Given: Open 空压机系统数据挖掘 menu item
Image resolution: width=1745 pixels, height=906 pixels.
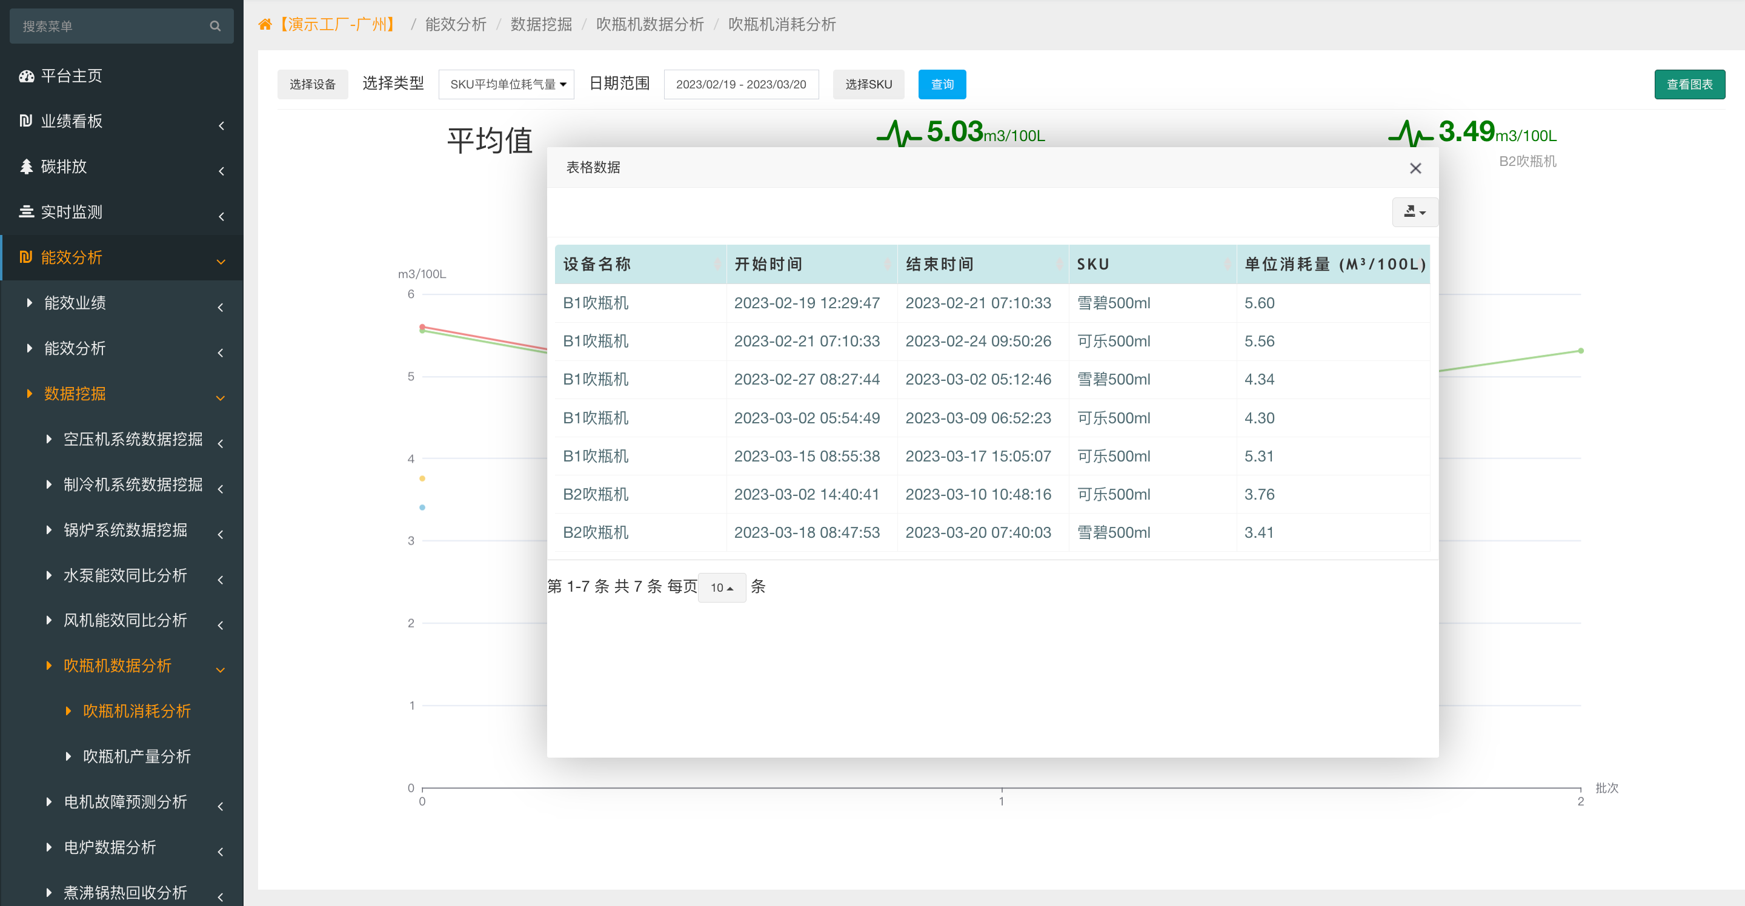Looking at the screenshot, I should pyautogui.click(x=133, y=439).
